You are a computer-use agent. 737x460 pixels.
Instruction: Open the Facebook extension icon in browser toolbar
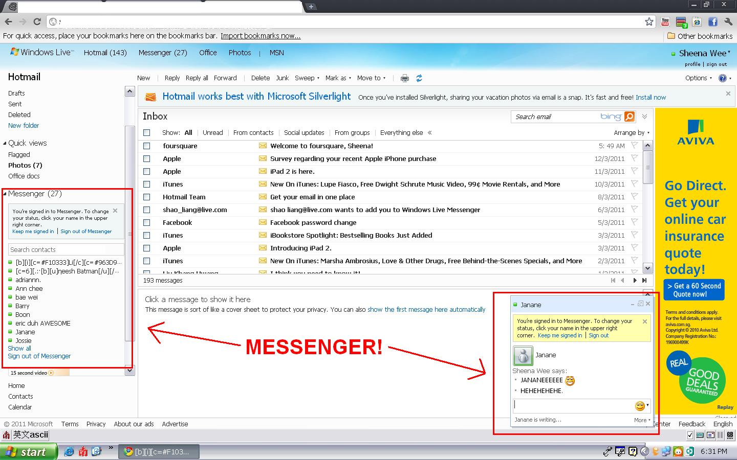point(712,21)
